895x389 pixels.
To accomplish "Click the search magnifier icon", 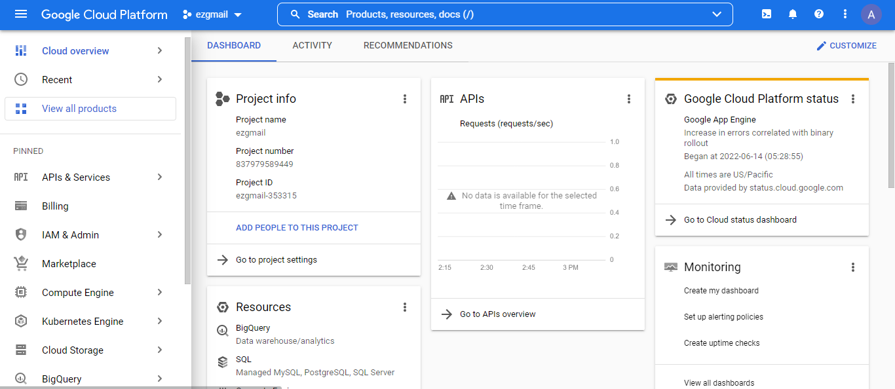I will (x=295, y=14).
